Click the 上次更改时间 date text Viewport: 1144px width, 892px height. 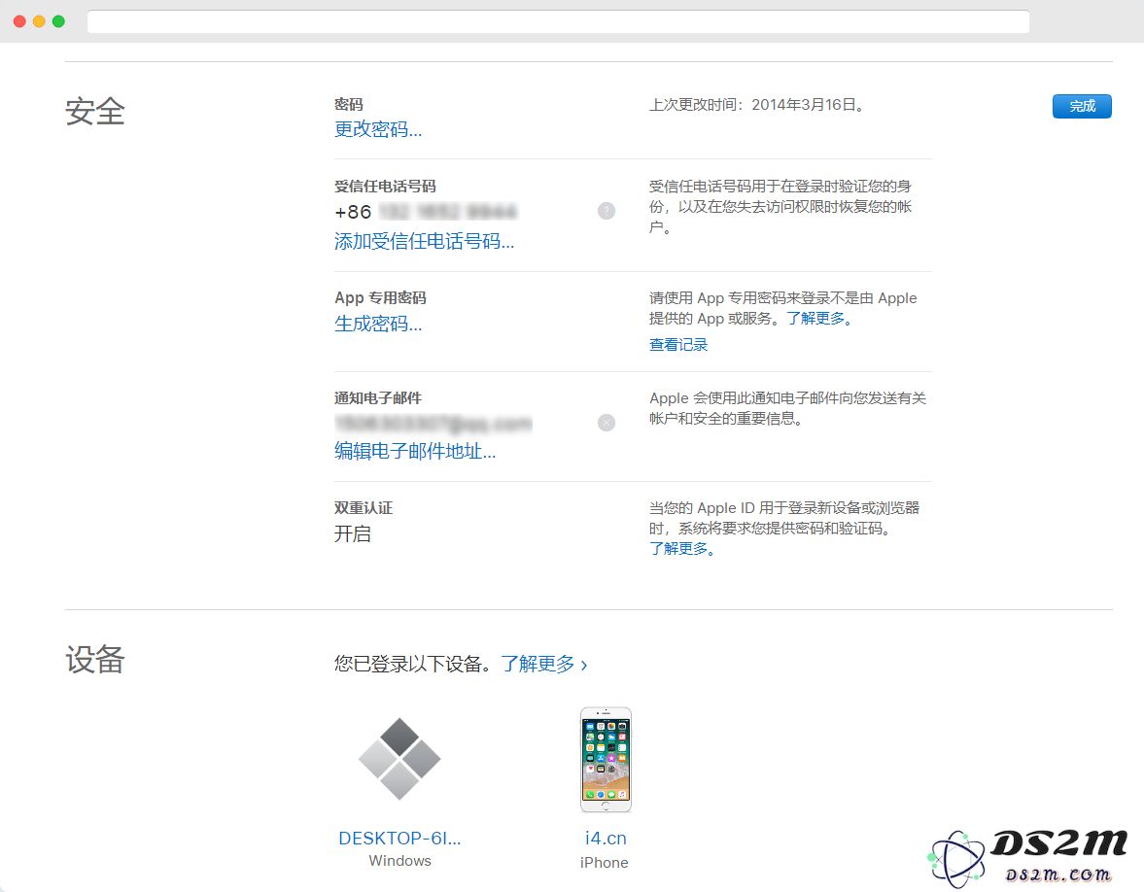(x=756, y=105)
